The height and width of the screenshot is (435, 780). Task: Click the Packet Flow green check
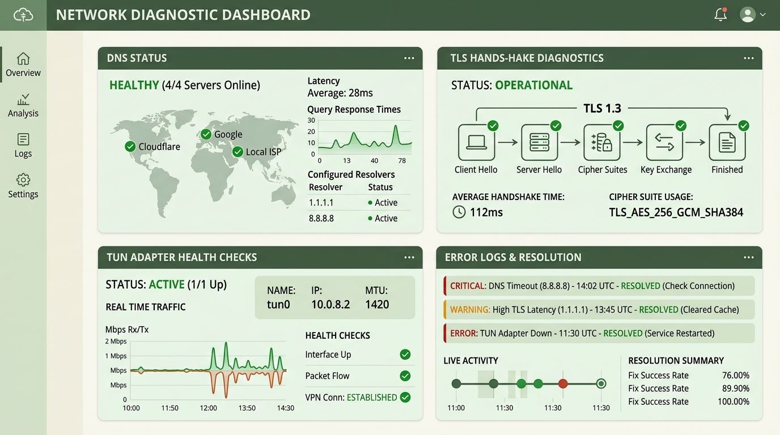pyautogui.click(x=405, y=376)
